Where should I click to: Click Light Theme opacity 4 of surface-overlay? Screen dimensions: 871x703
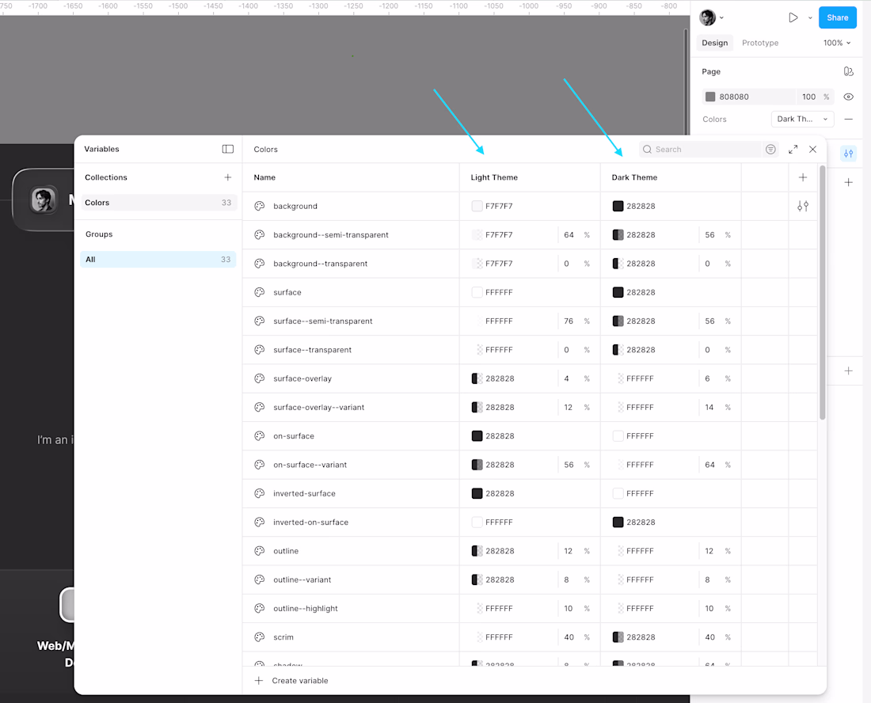coord(567,378)
